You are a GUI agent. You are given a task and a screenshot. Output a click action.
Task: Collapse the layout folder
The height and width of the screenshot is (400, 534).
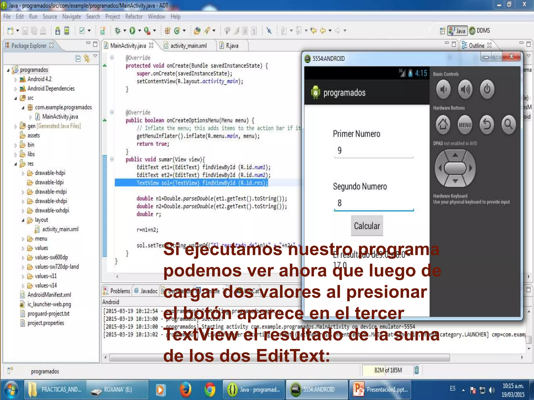(x=23, y=220)
